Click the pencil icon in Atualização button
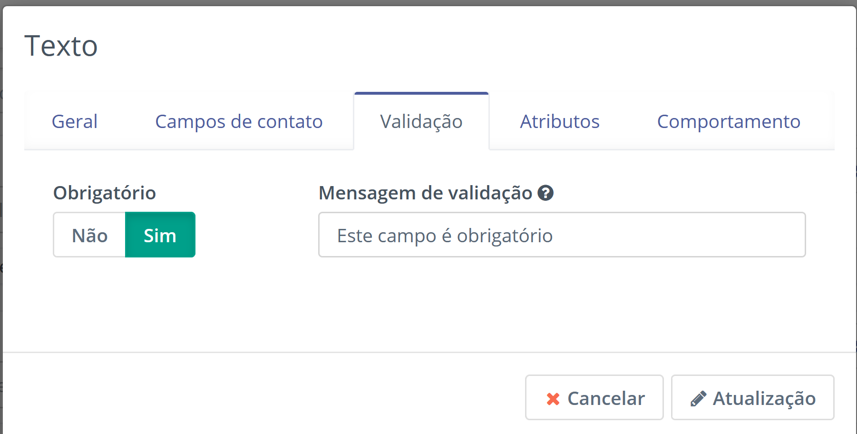The height and width of the screenshot is (434, 857). 698,399
